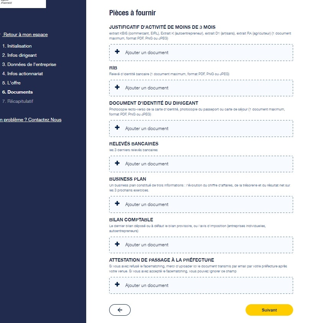The width and height of the screenshot is (318, 323).
Task: Click the plus icon under Bilan comptable
Action: (x=117, y=244)
